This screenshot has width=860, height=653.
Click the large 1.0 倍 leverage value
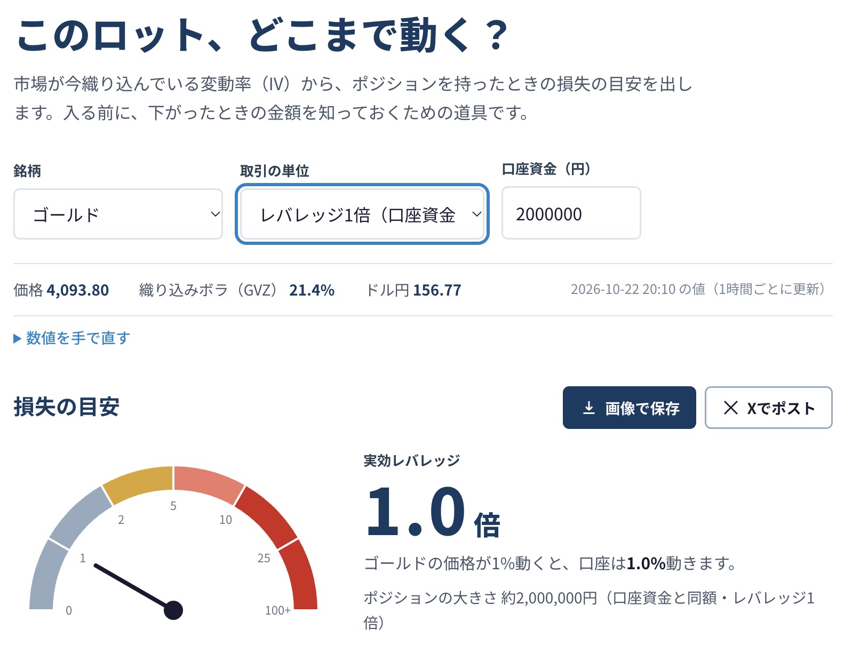coord(433,512)
